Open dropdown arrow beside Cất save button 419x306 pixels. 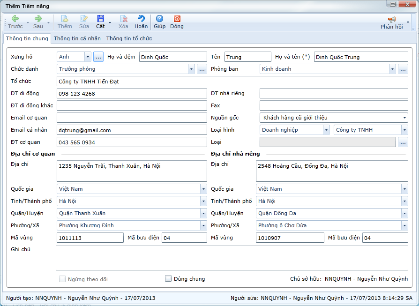tap(110, 22)
